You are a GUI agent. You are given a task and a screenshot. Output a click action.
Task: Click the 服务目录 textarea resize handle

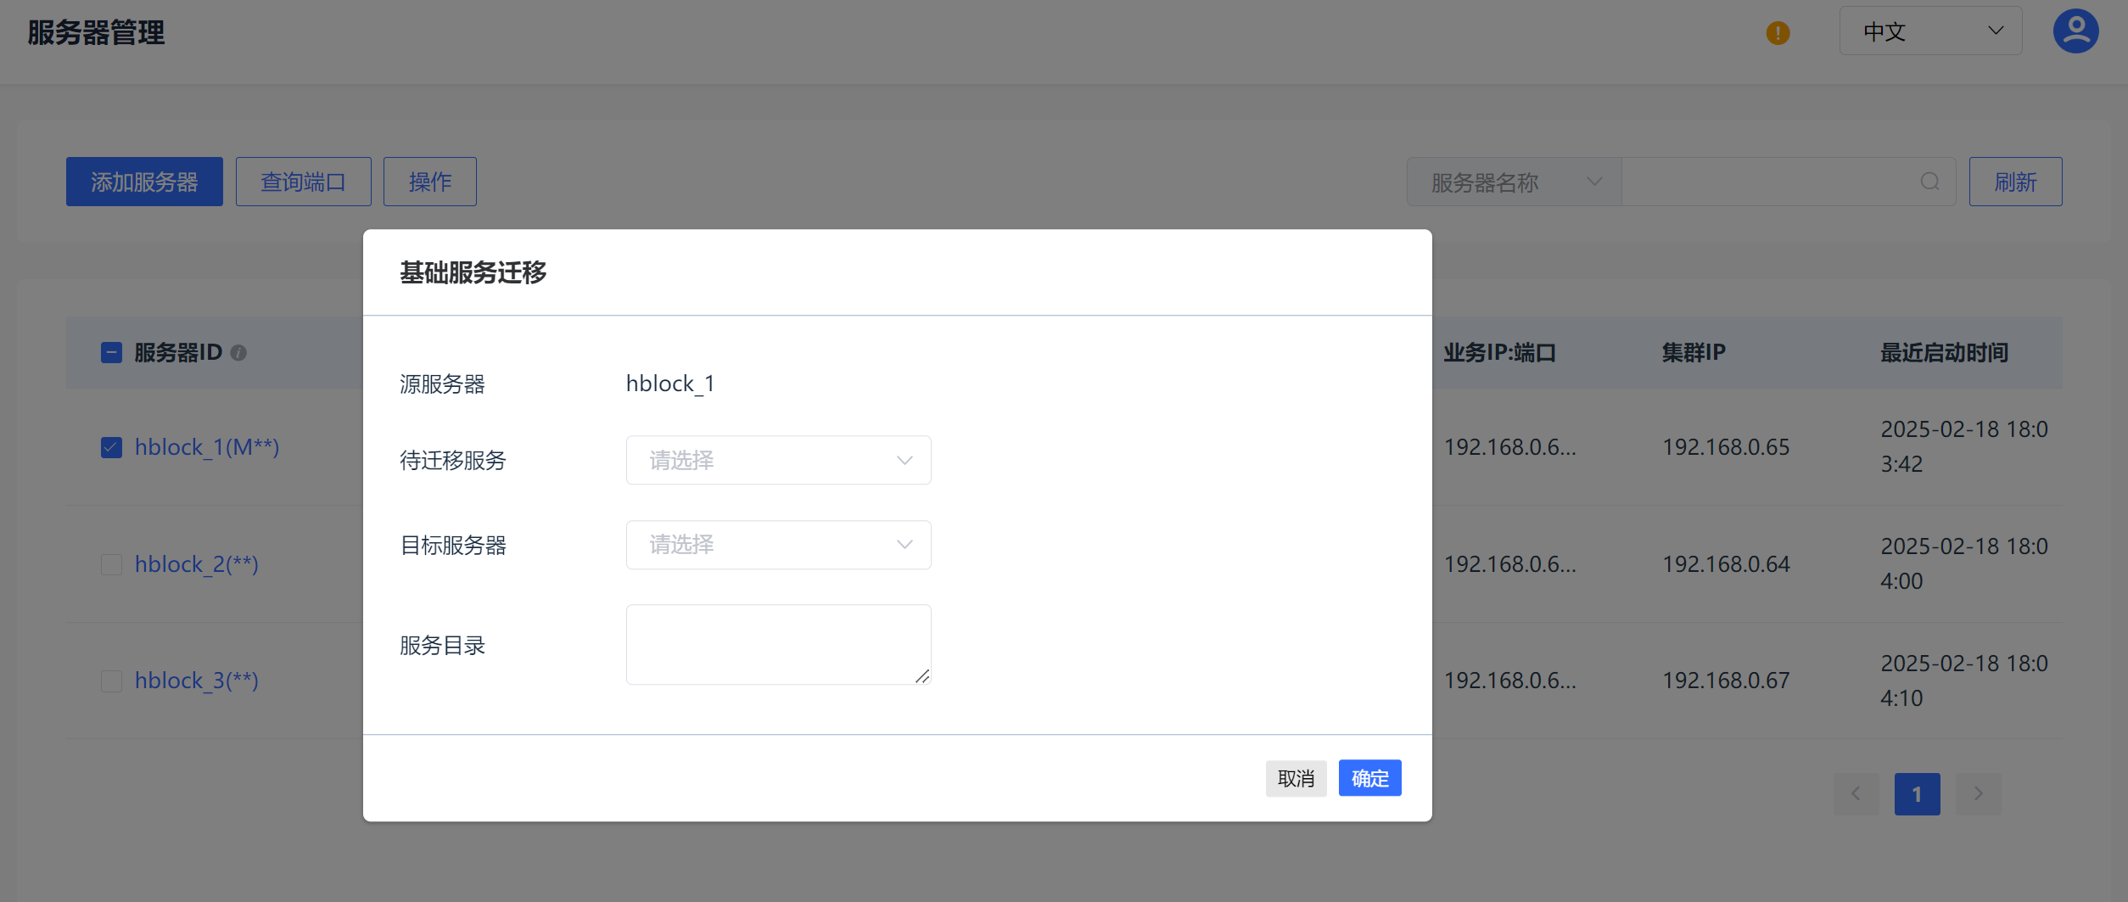coord(922,676)
